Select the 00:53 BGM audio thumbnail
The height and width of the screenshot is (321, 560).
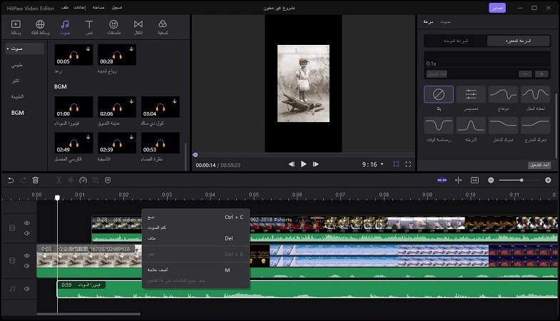(x=160, y=143)
